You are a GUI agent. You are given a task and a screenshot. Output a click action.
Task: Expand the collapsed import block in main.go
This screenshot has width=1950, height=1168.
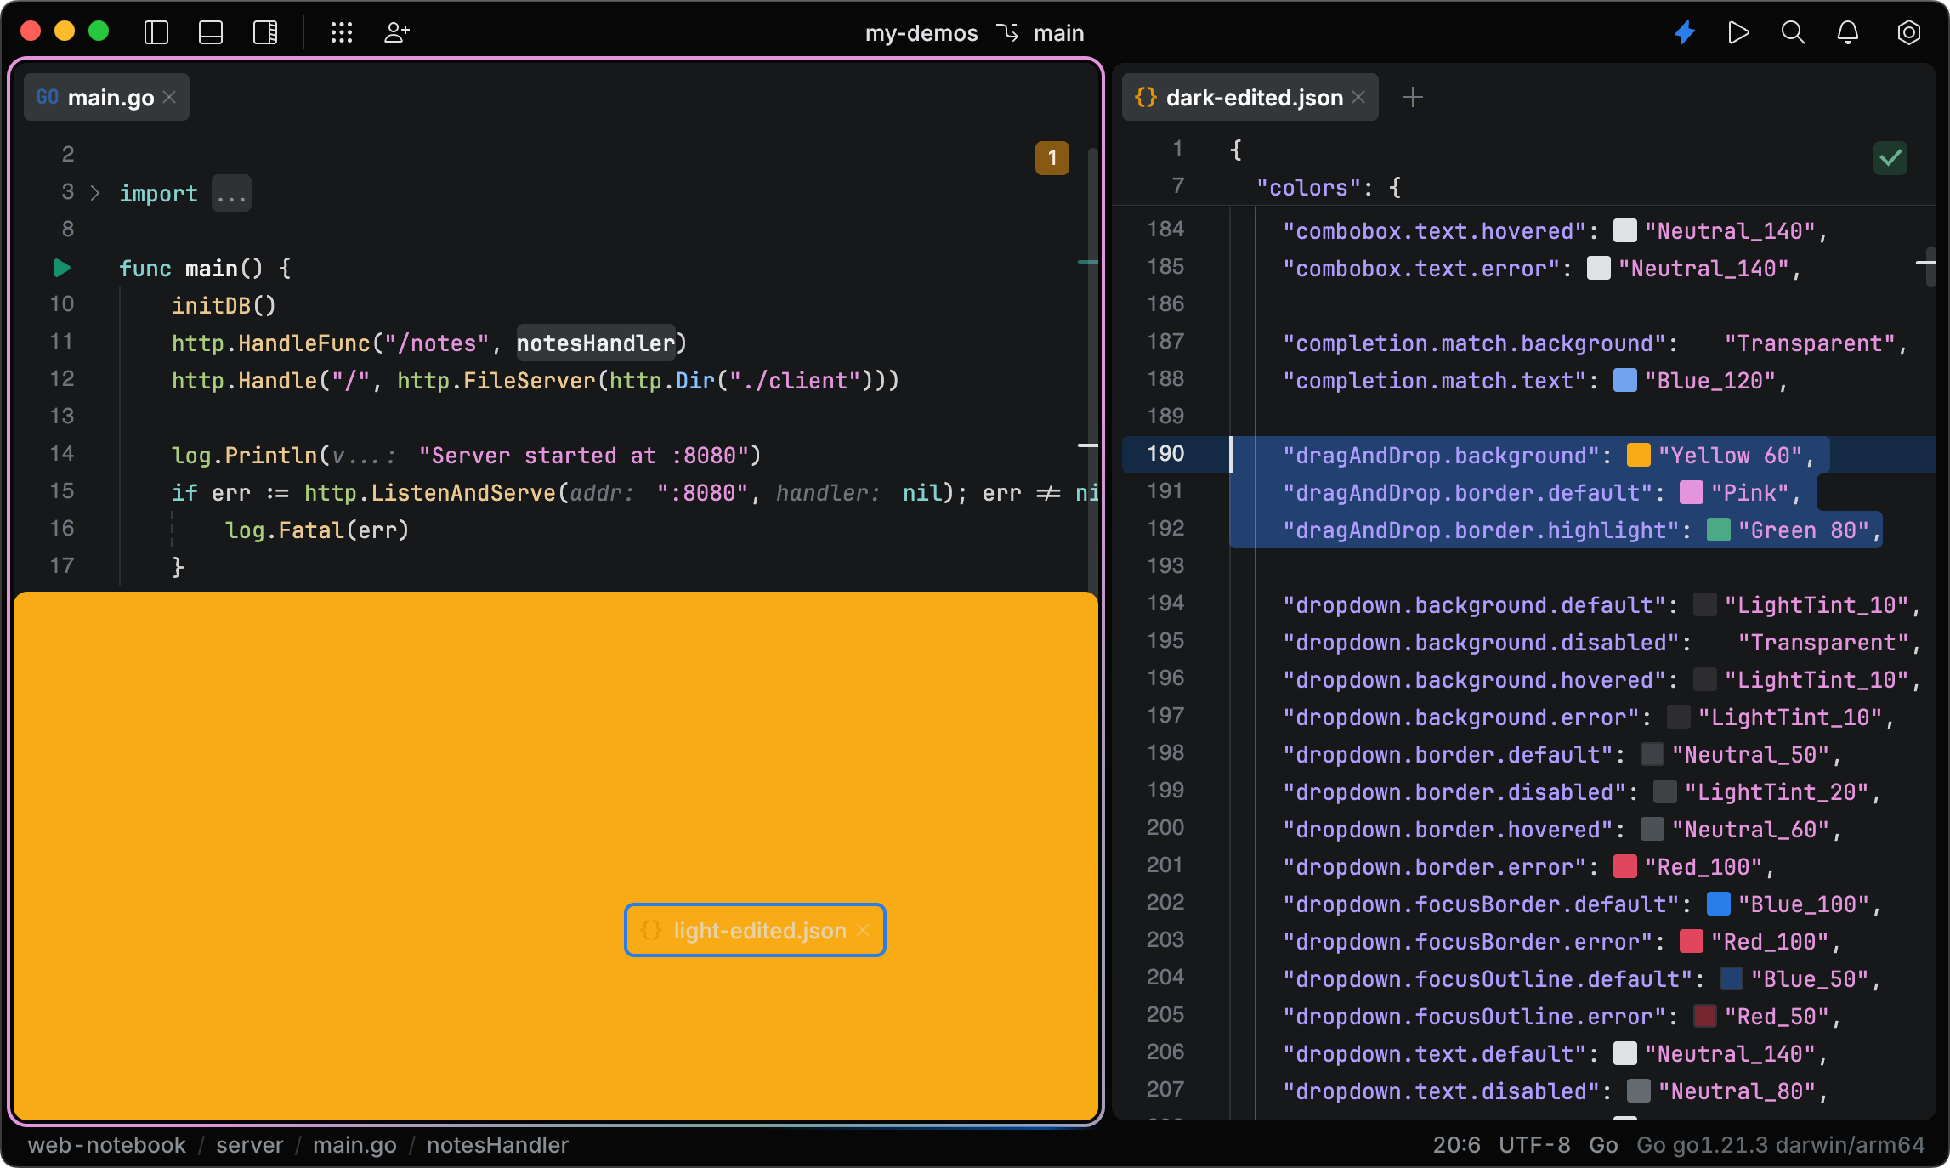pos(230,193)
